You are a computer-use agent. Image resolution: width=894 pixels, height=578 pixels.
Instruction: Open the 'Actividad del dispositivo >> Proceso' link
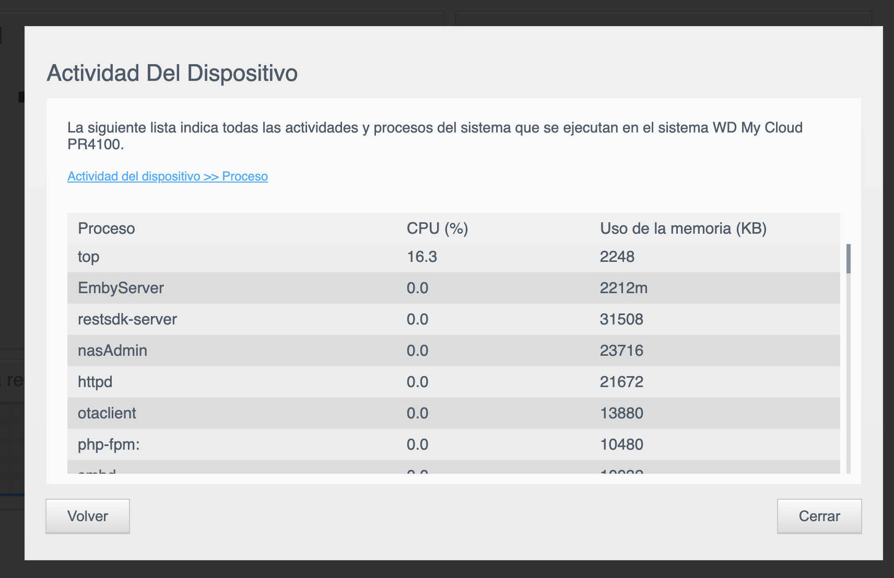[168, 176]
